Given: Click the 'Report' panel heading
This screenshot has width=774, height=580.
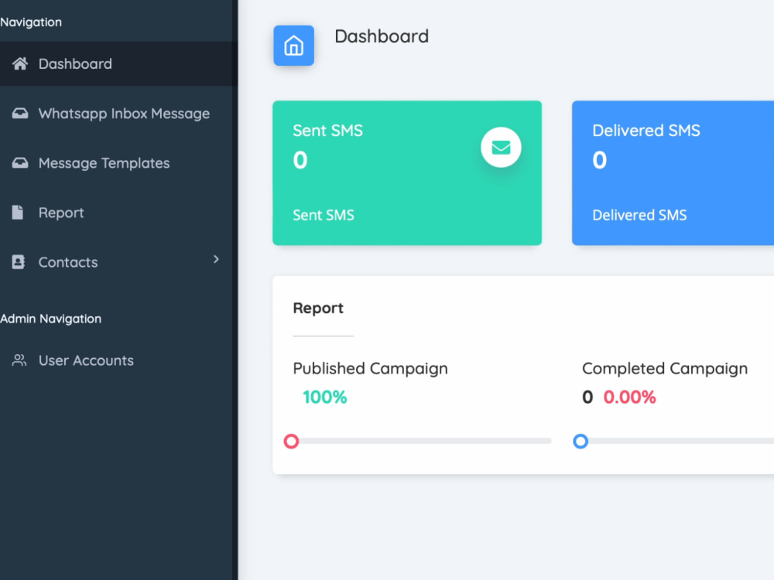Looking at the screenshot, I should coord(318,309).
